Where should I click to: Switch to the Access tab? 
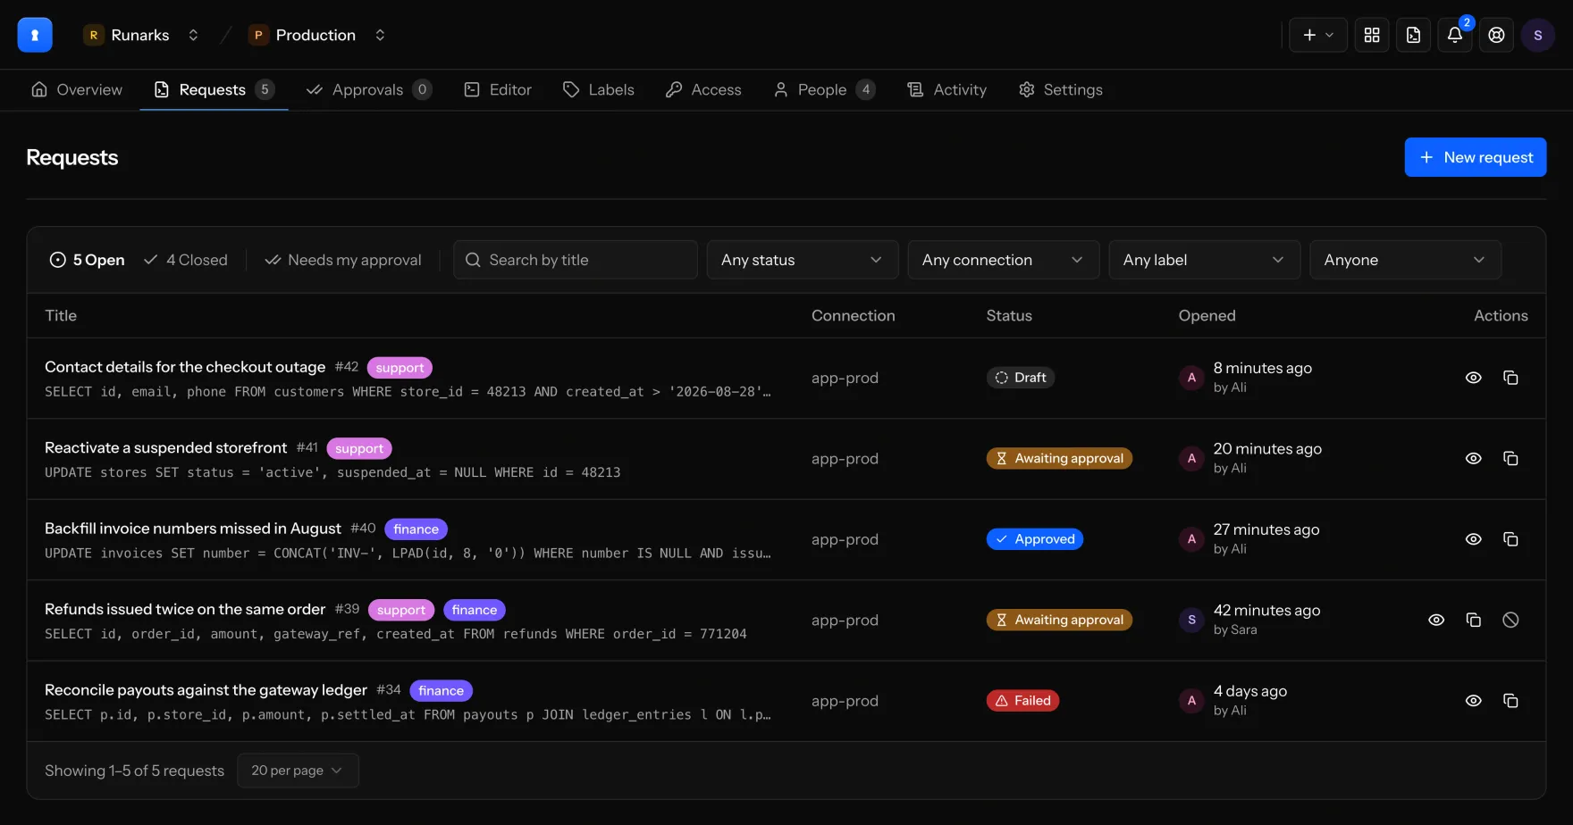[x=703, y=89]
